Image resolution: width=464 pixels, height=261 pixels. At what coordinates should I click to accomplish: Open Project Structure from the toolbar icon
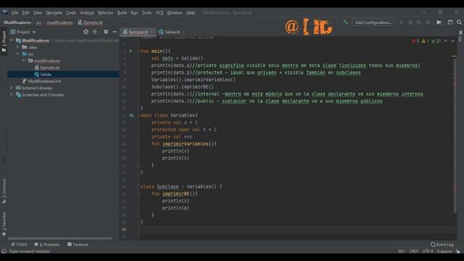pyautogui.click(x=439, y=22)
